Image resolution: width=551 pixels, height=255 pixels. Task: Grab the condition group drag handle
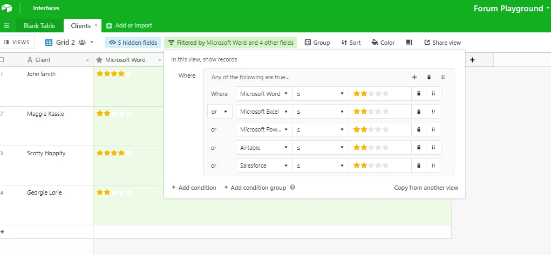point(443,77)
